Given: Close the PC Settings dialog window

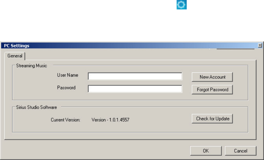Looking at the screenshot, I should (260, 45).
